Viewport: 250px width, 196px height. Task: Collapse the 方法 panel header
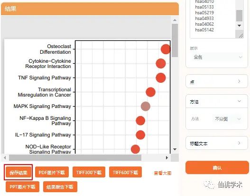[x=217, y=101]
